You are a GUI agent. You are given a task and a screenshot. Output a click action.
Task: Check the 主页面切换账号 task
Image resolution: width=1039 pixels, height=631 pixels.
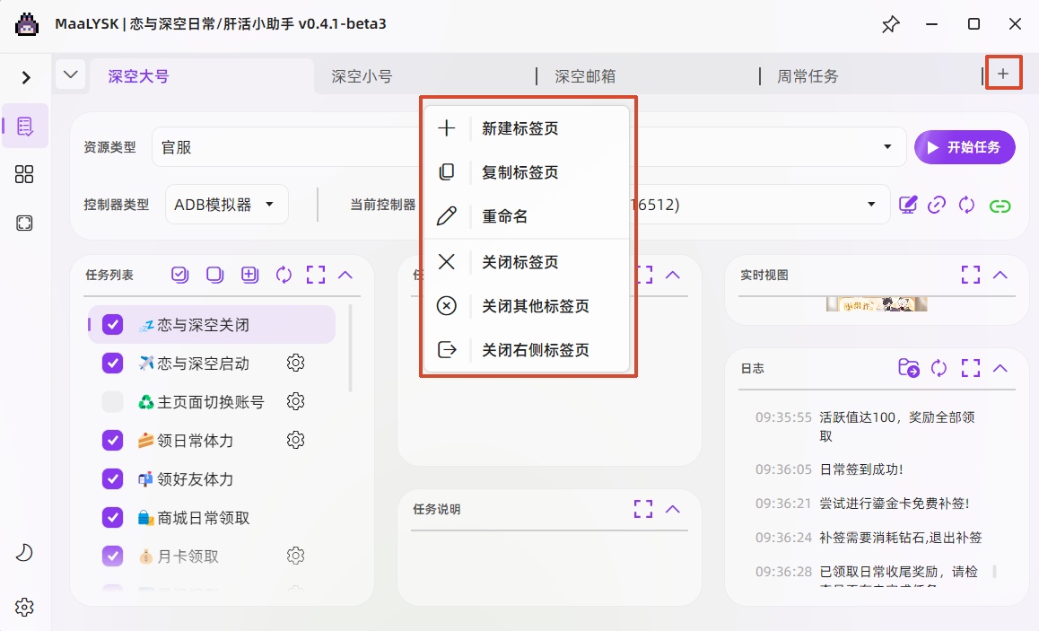[113, 401]
